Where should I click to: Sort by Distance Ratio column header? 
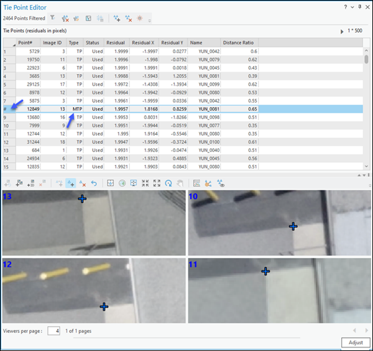click(x=239, y=42)
